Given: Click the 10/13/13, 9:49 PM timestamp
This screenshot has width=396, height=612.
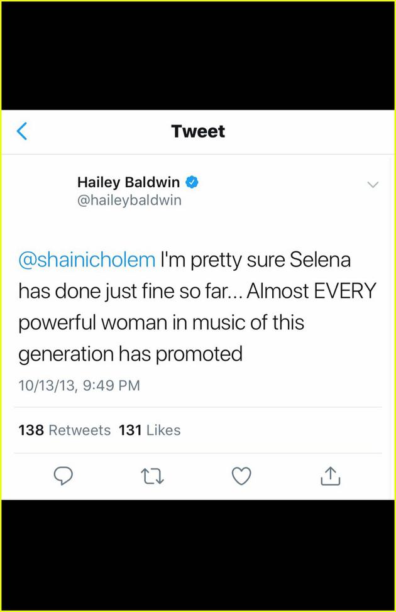Looking at the screenshot, I should (79, 385).
